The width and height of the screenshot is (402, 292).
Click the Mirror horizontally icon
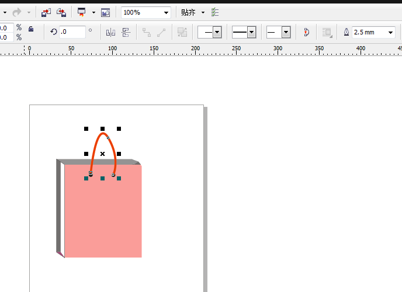[111, 32]
